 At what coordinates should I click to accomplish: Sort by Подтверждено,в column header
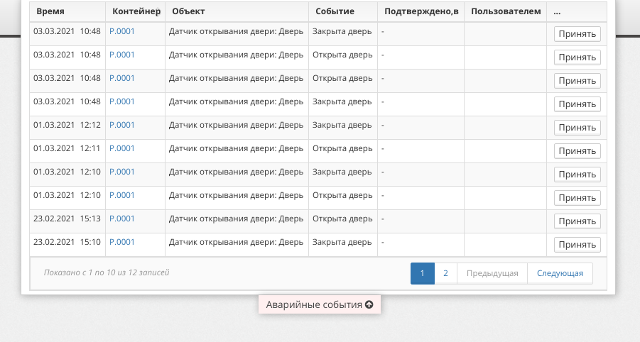click(x=420, y=11)
